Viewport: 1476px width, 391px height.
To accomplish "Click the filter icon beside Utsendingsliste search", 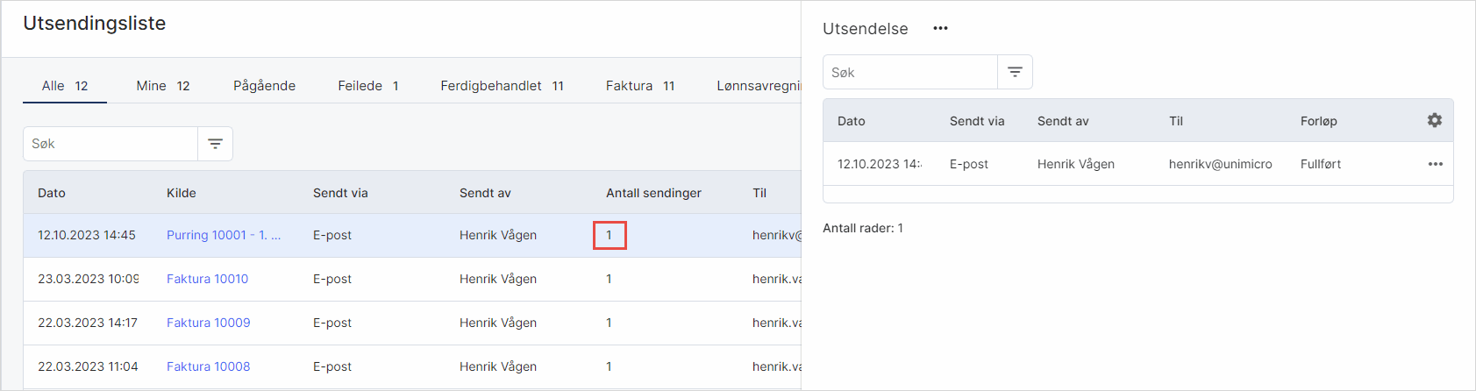I will (x=215, y=144).
